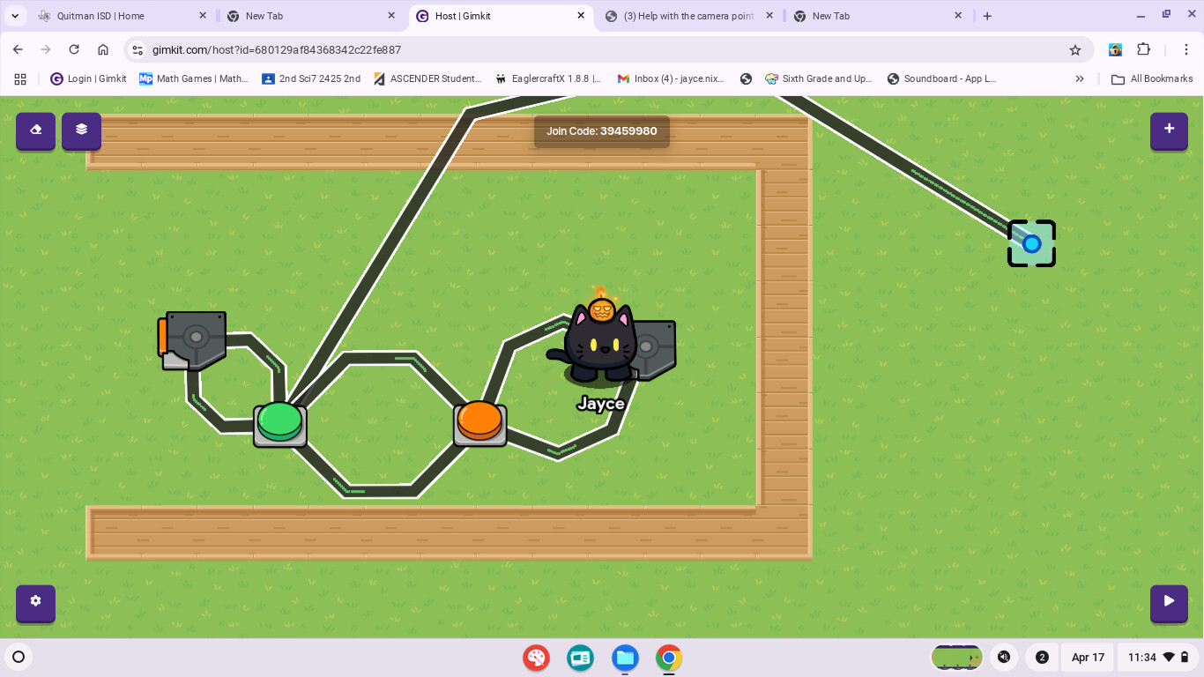
Task: Open the layers panel button
Action: [81, 130]
